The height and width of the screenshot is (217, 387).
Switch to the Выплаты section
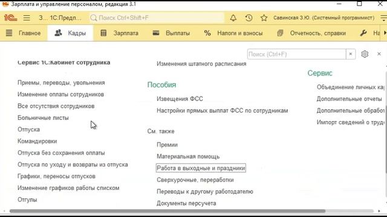(178, 33)
